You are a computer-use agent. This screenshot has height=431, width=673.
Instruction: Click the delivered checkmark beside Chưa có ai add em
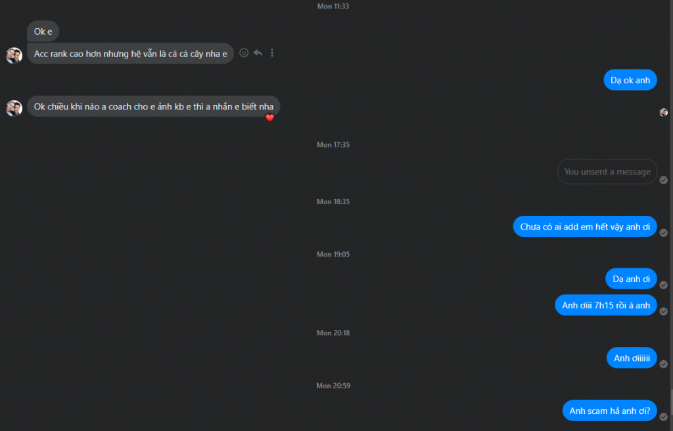pyautogui.click(x=664, y=233)
